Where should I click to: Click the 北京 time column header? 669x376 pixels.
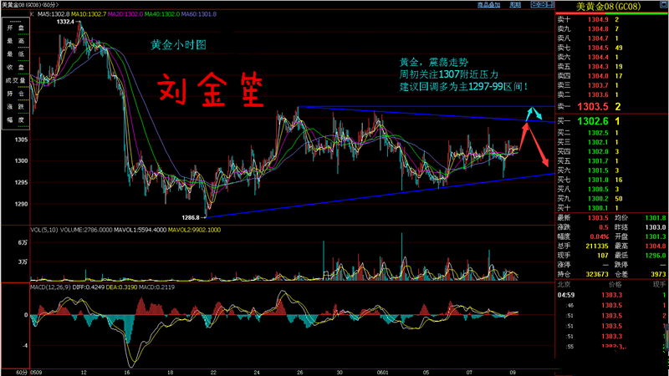[564, 285]
